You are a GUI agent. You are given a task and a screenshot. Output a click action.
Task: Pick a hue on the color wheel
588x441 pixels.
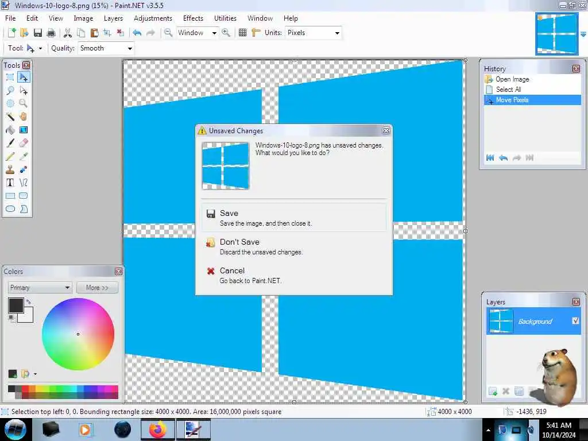click(x=78, y=334)
